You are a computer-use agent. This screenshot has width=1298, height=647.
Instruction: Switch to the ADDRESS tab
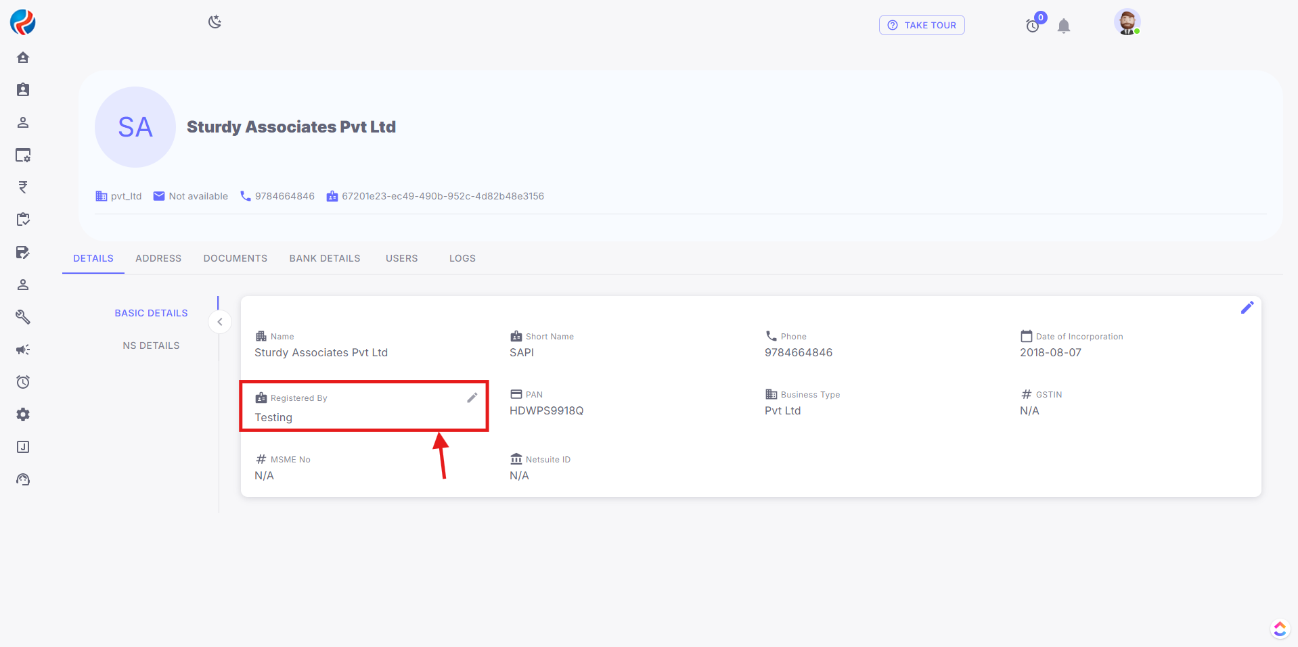(x=158, y=258)
